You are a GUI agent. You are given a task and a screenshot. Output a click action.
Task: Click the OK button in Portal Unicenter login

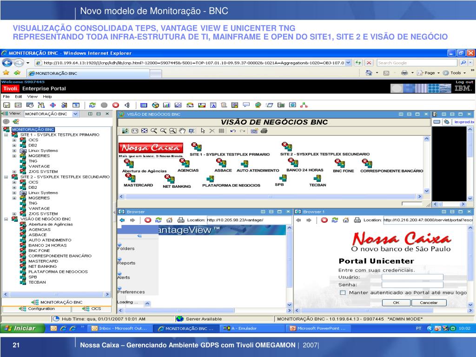396,303
